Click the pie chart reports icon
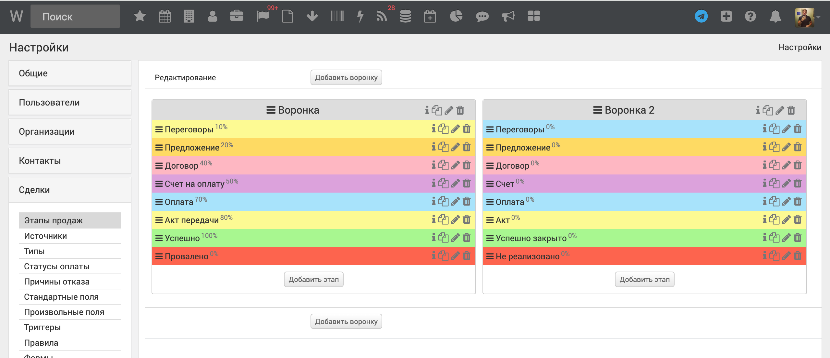Viewport: 830px width, 358px height. click(456, 16)
